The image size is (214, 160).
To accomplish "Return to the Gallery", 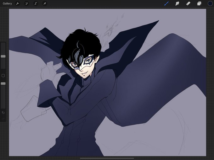I will (7, 3).
